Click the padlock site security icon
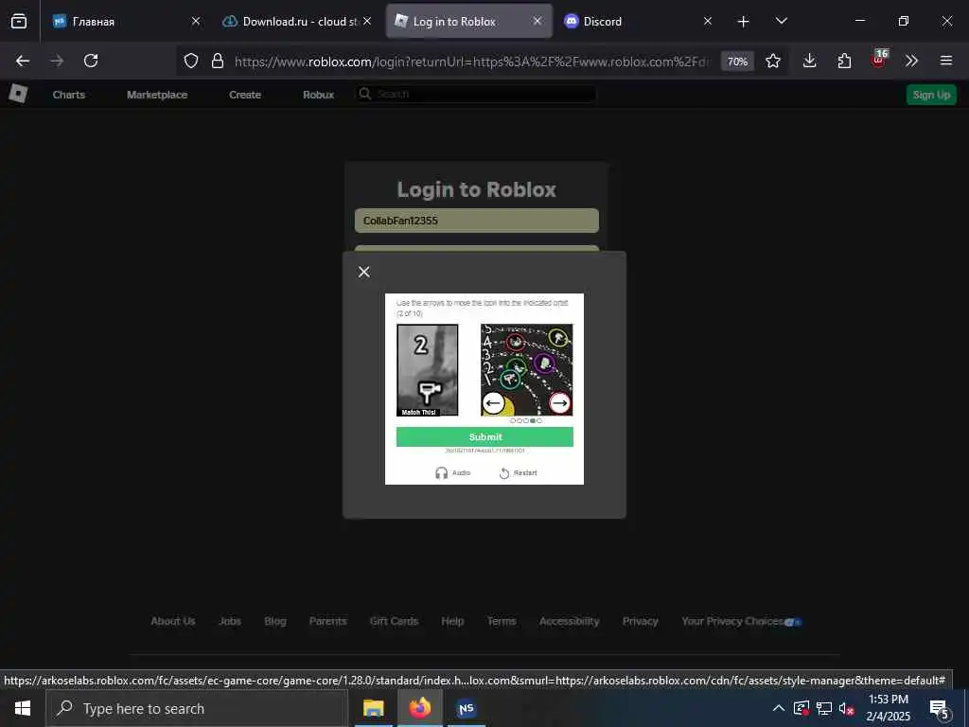 (x=218, y=61)
